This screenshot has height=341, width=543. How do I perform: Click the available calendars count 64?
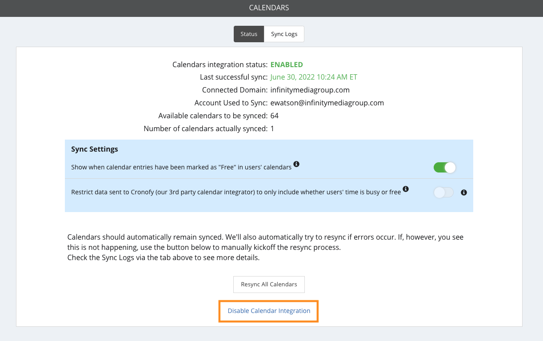[x=275, y=116]
